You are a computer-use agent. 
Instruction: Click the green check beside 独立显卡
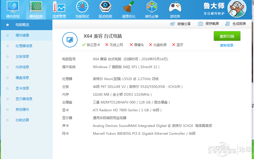tap(84, 45)
